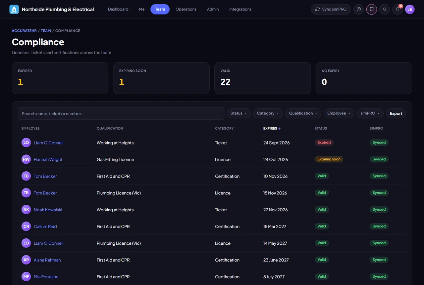Open the ACCURATEHR breadcrumb link
Image resolution: width=424 pixels, height=285 pixels.
(x=24, y=31)
